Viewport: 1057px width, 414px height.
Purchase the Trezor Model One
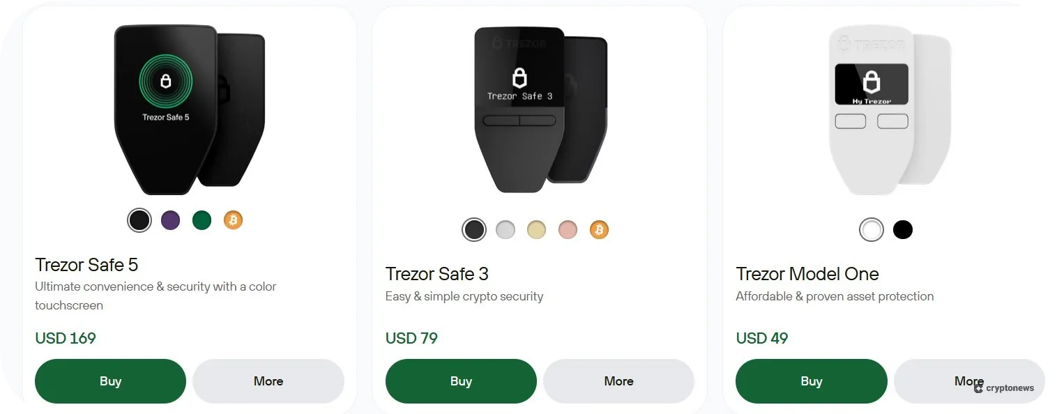(811, 381)
